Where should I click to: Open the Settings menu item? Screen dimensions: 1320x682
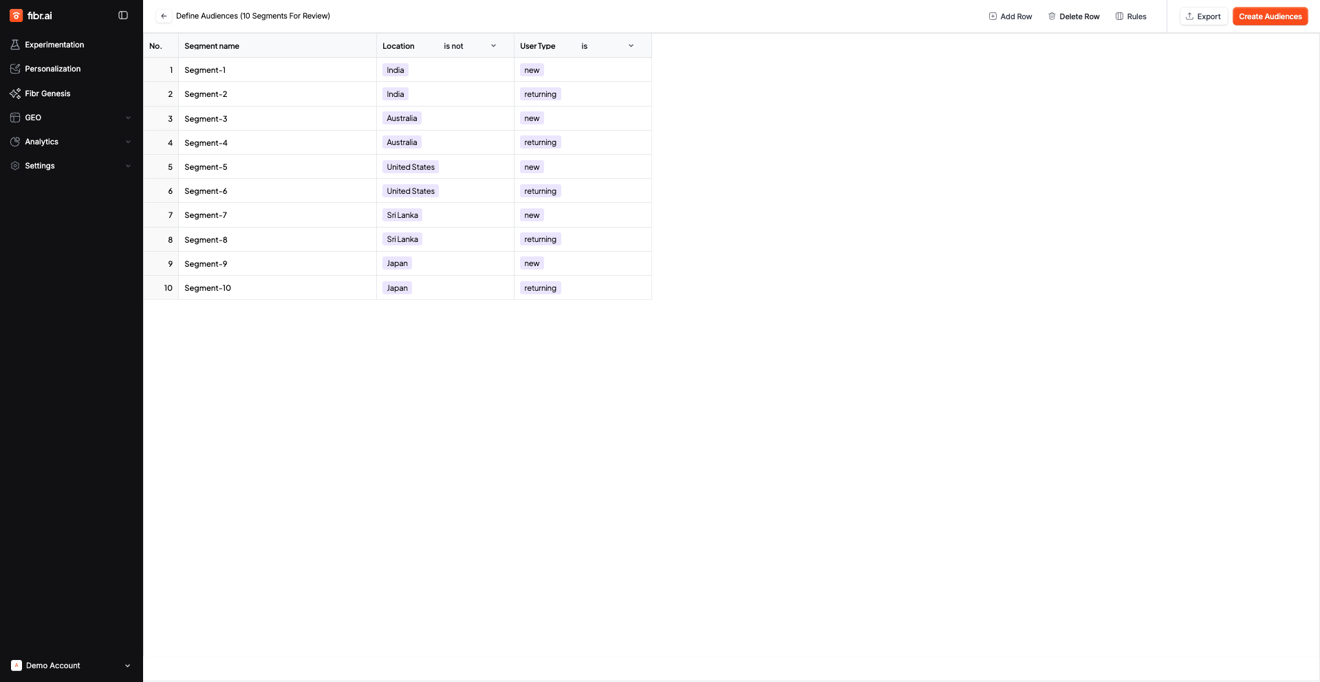[x=40, y=166]
